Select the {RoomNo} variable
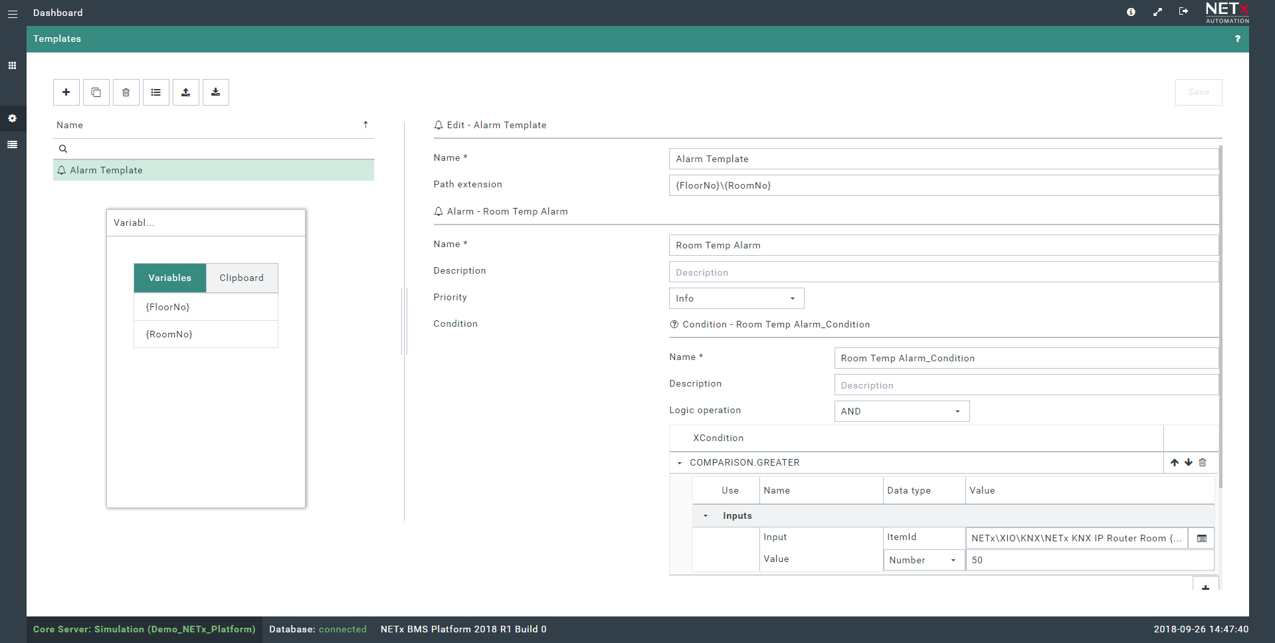Image resolution: width=1275 pixels, height=643 pixels. coord(206,334)
